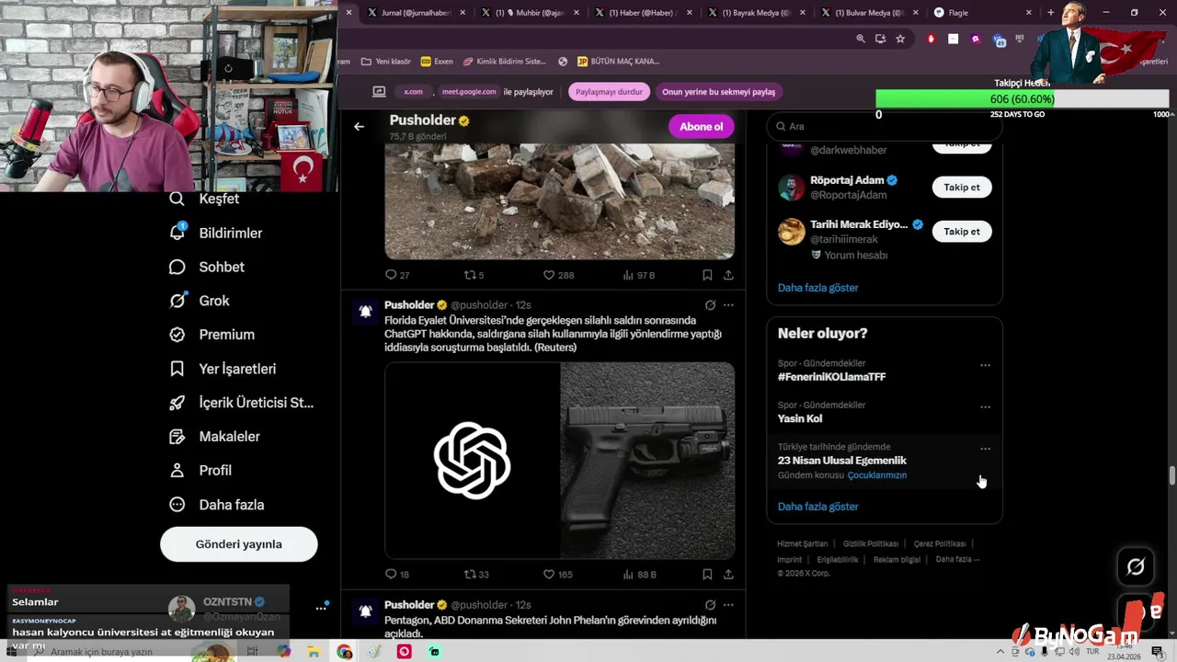1177x662 pixels.
Task: Click Onun yerine bu sekmeyi paylaş
Action: click(719, 92)
